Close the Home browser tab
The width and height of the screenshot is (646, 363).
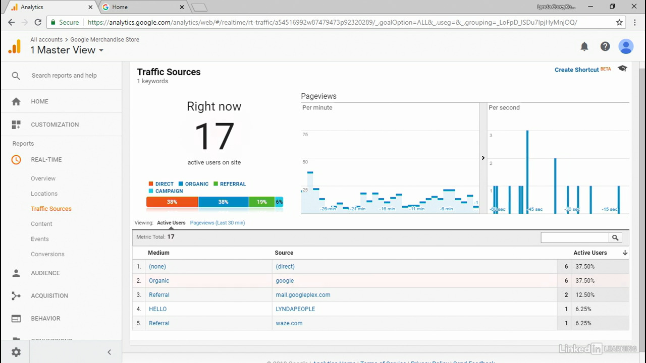pos(182,7)
